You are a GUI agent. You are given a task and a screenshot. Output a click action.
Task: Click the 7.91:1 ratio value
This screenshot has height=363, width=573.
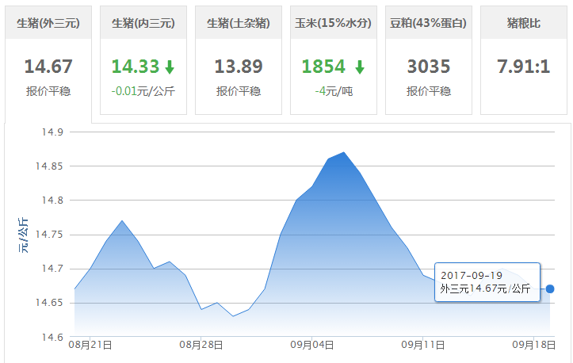(523, 66)
